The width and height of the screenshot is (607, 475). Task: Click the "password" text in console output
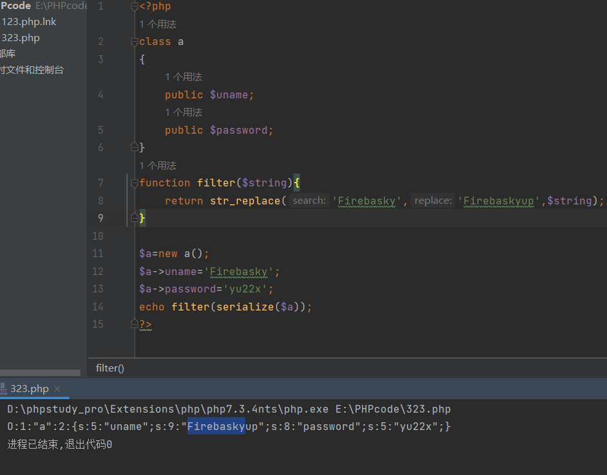(329, 427)
